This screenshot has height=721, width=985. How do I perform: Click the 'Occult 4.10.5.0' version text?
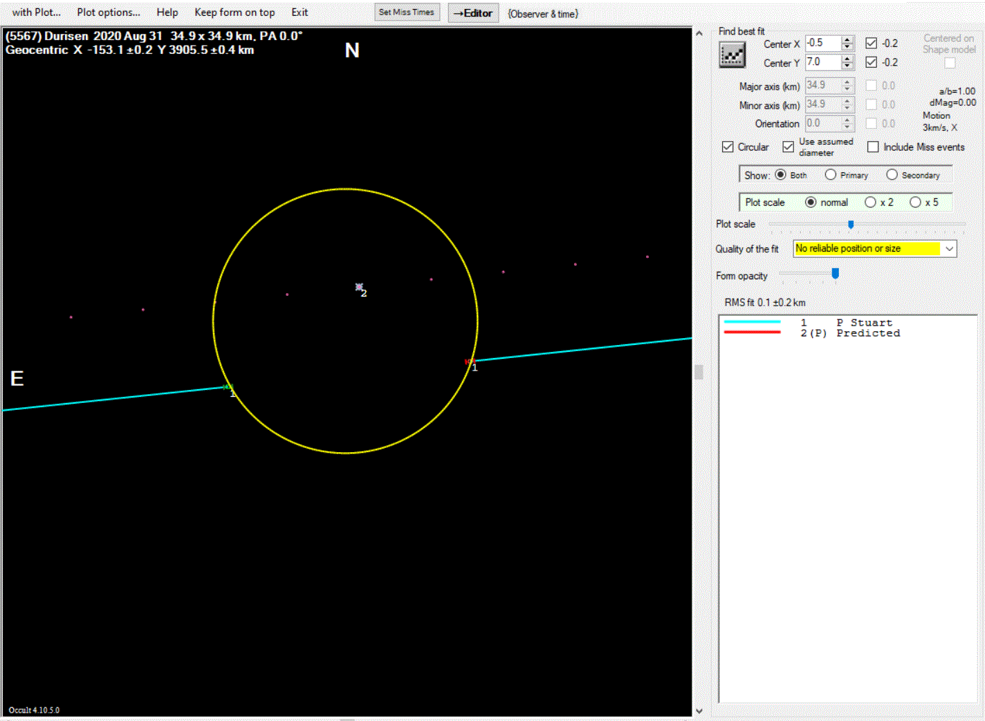pos(34,710)
